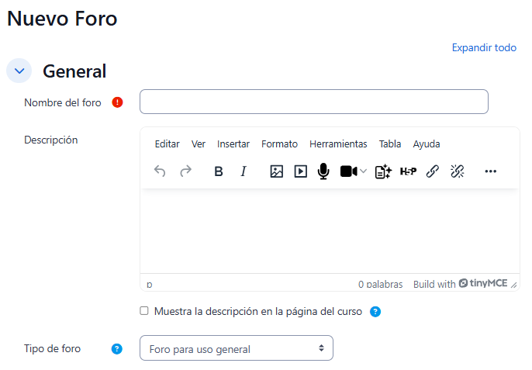
Task: Toggle bold formatting in description editor
Action: (219, 171)
